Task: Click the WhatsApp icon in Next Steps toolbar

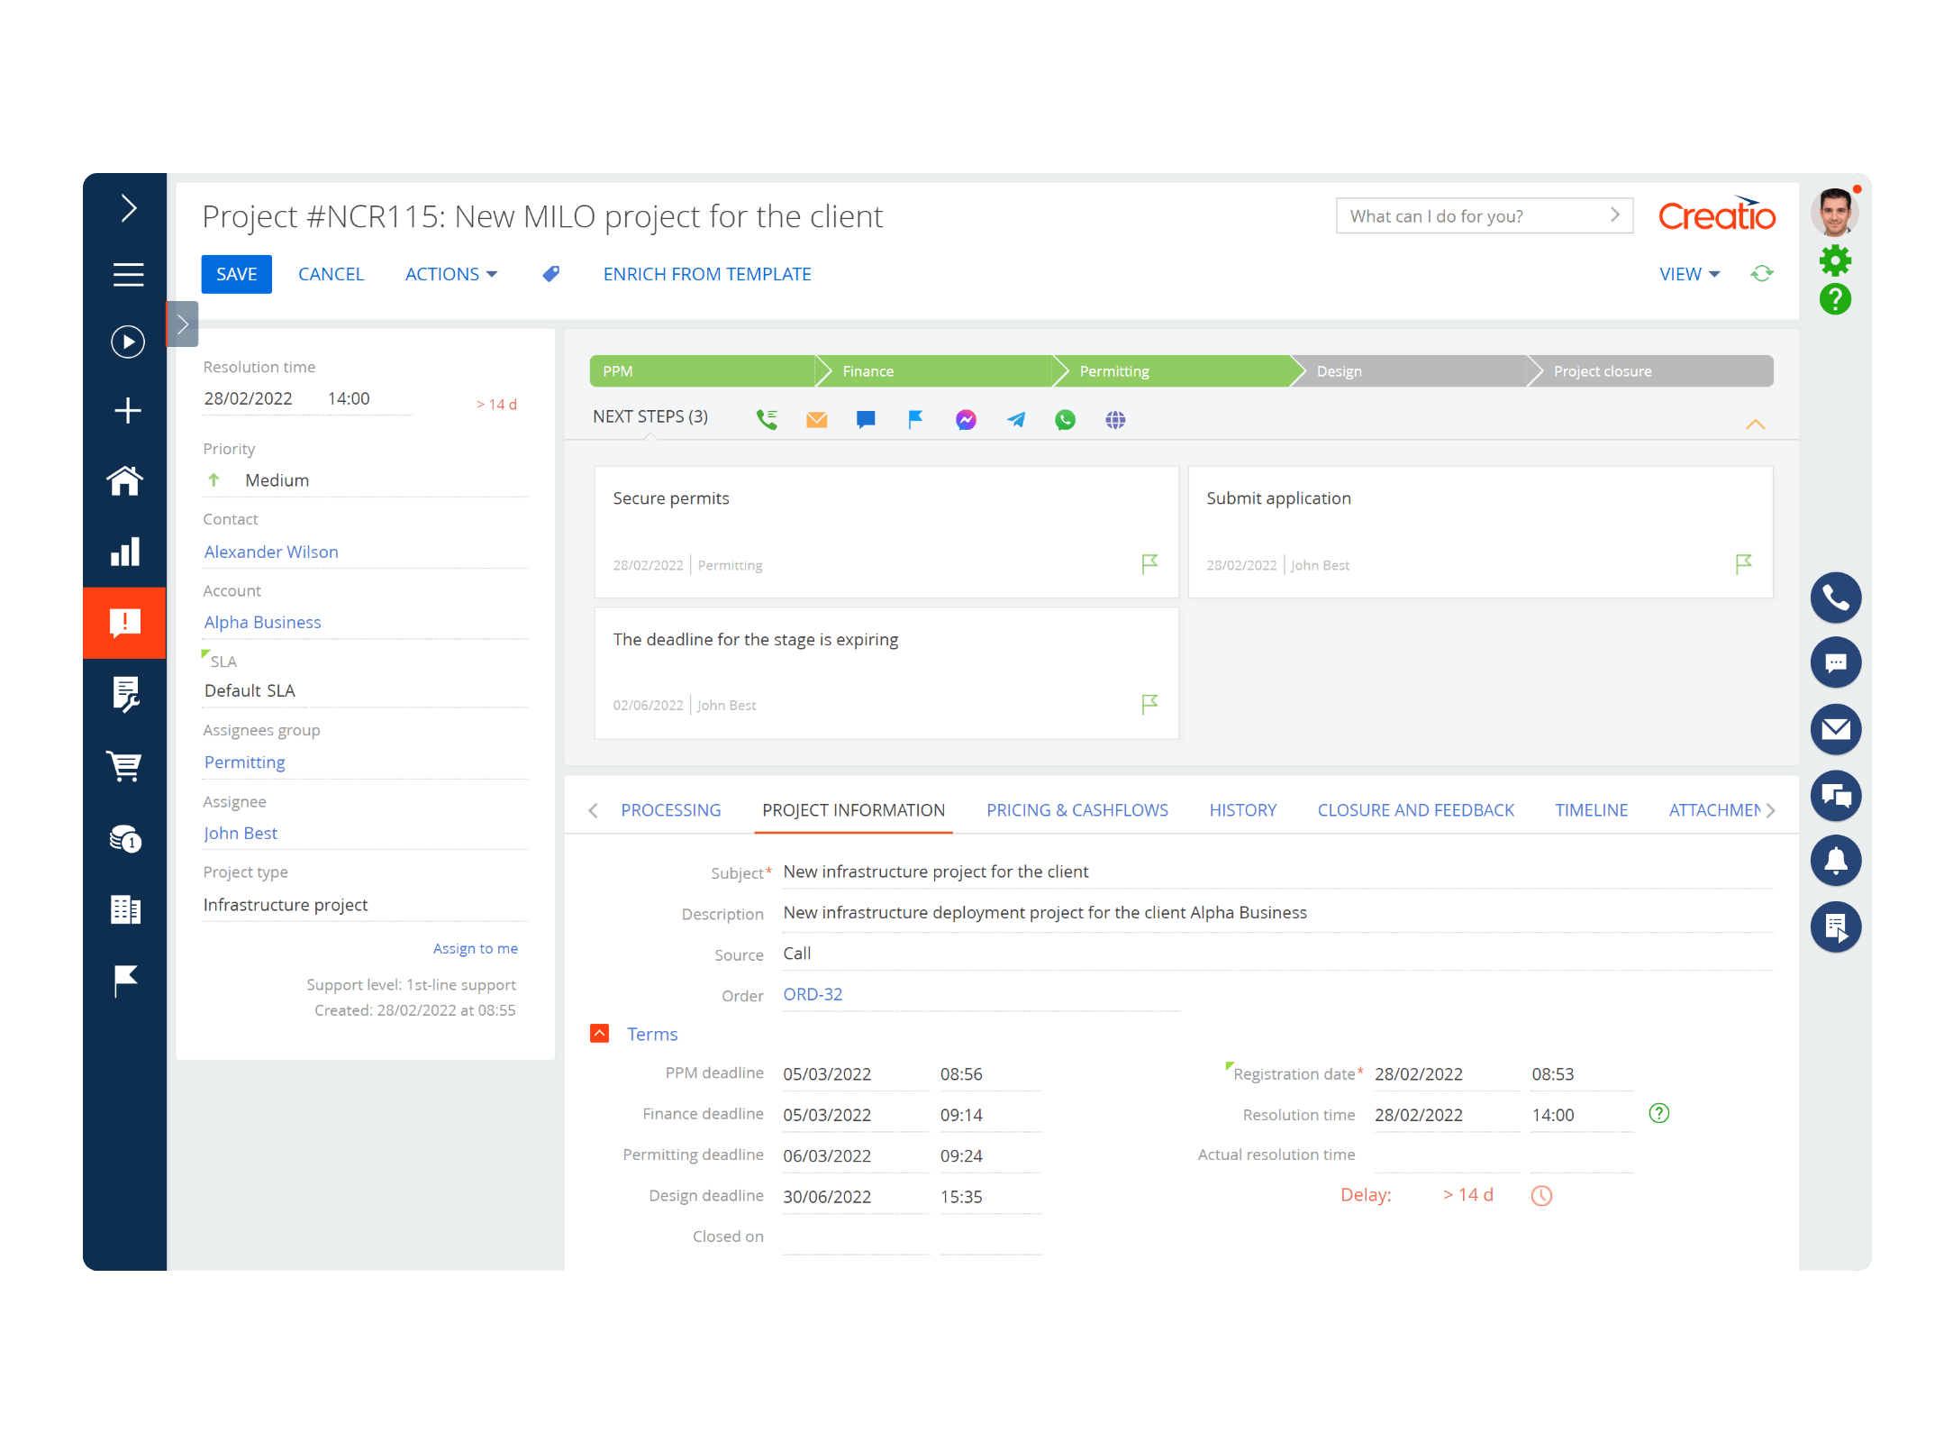Action: pyautogui.click(x=1065, y=419)
